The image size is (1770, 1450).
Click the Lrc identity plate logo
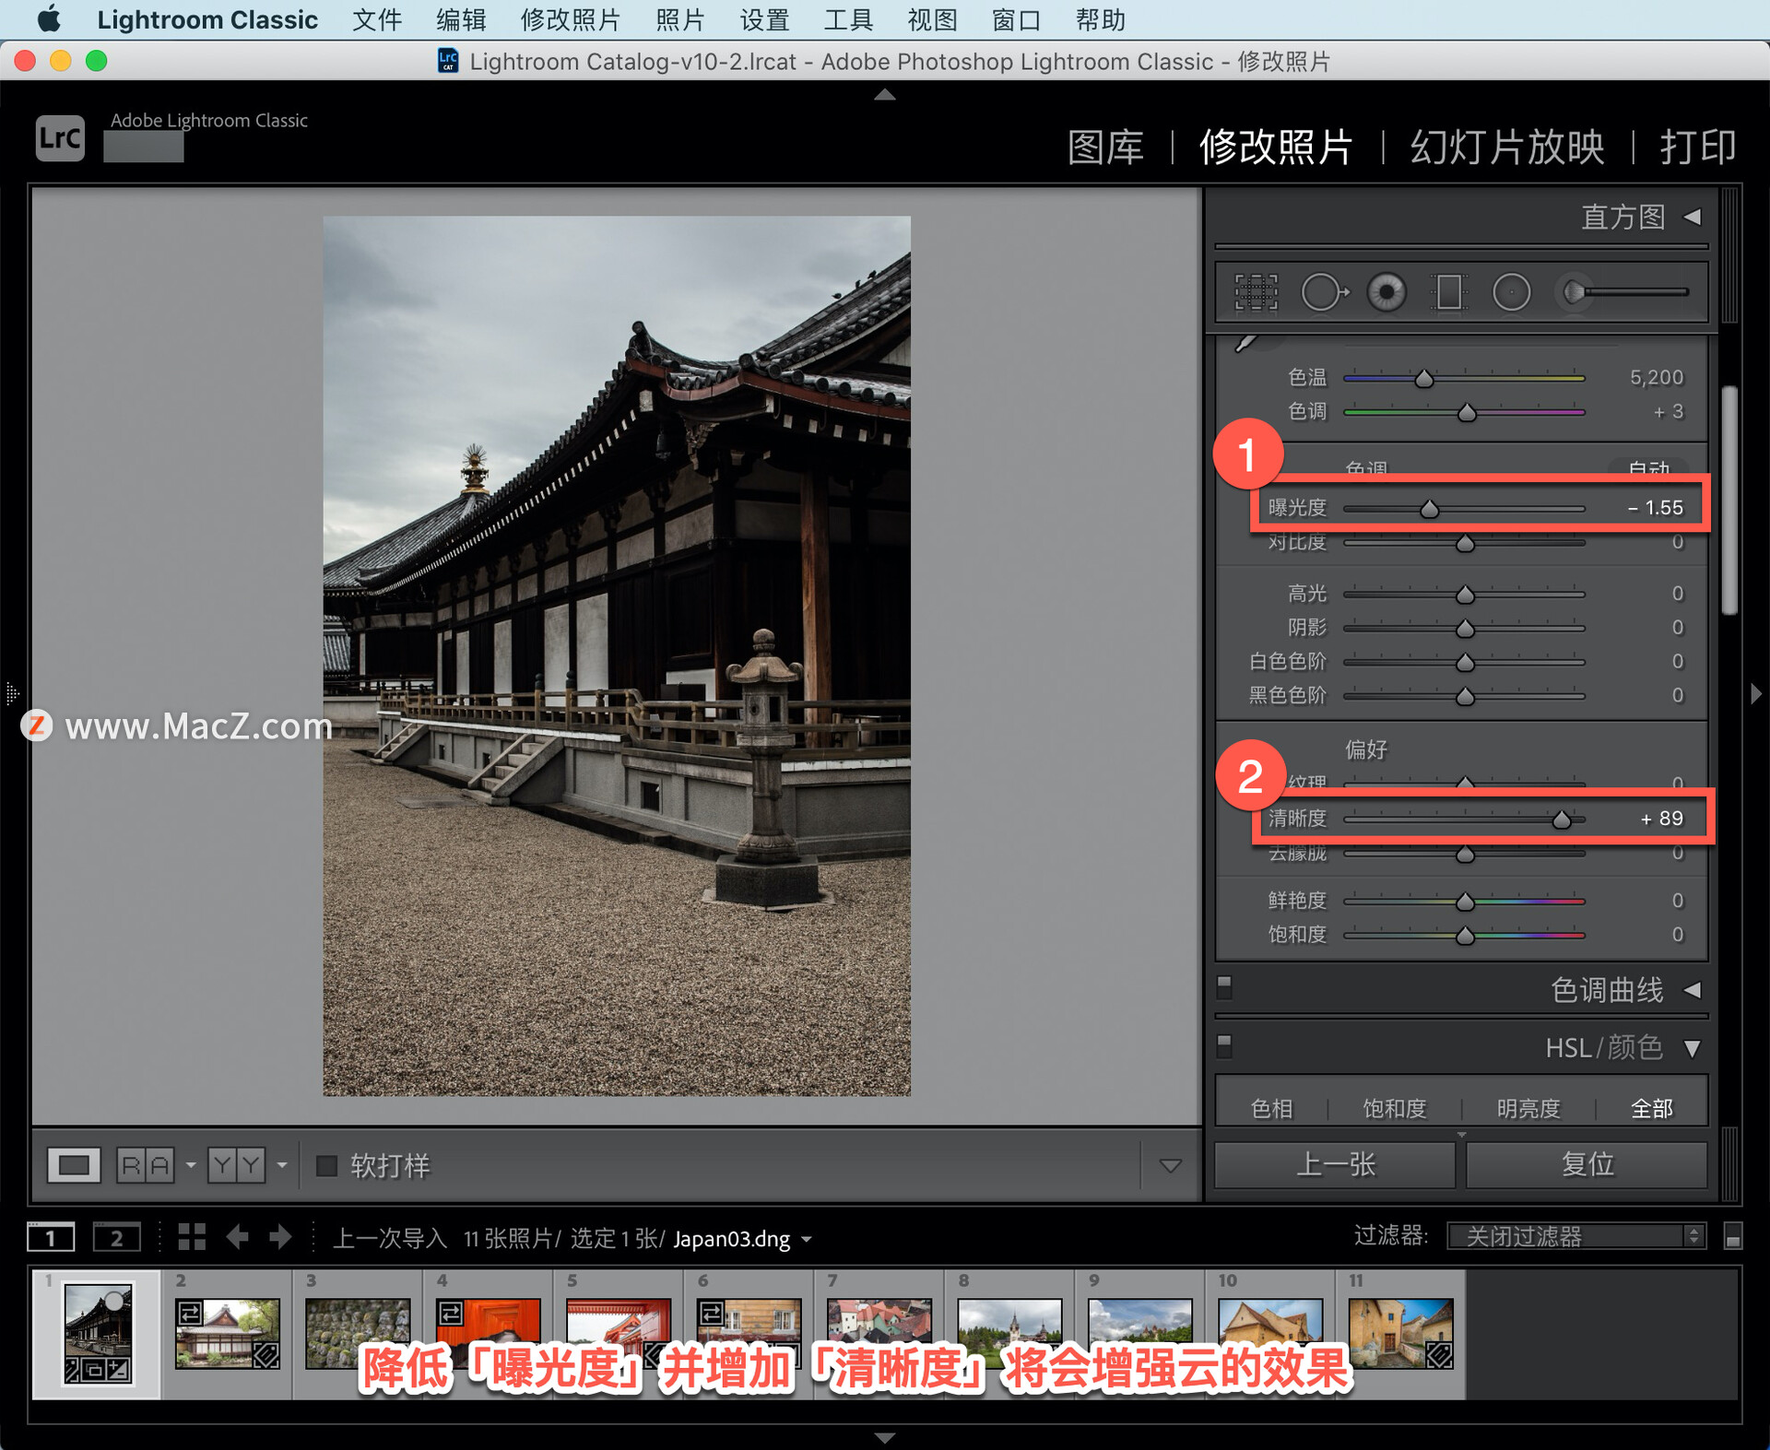pos(61,138)
